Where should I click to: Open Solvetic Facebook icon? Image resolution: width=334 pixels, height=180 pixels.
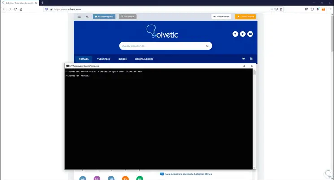point(235,34)
